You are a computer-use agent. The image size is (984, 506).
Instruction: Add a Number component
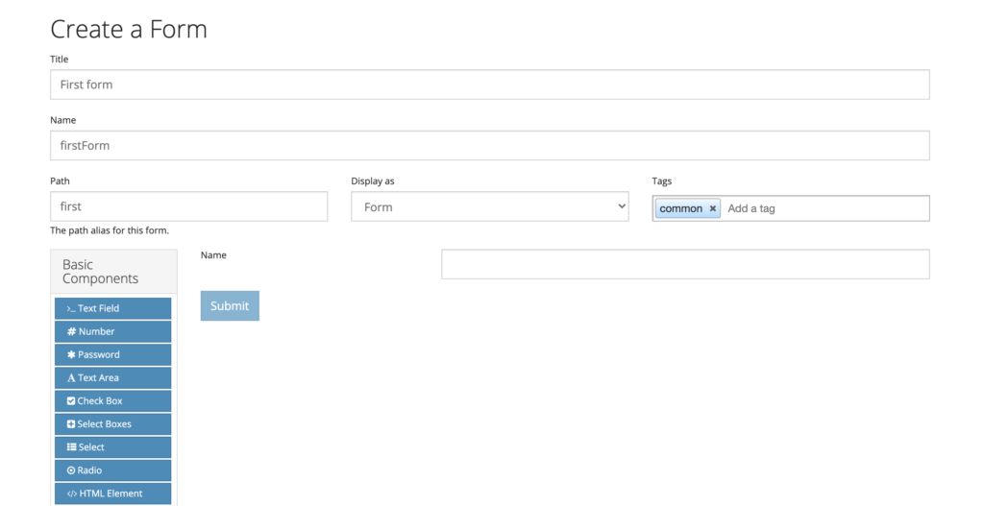pyautogui.click(x=113, y=331)
